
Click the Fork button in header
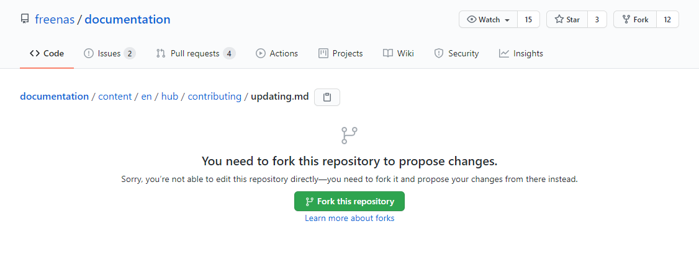pos(634,20)
